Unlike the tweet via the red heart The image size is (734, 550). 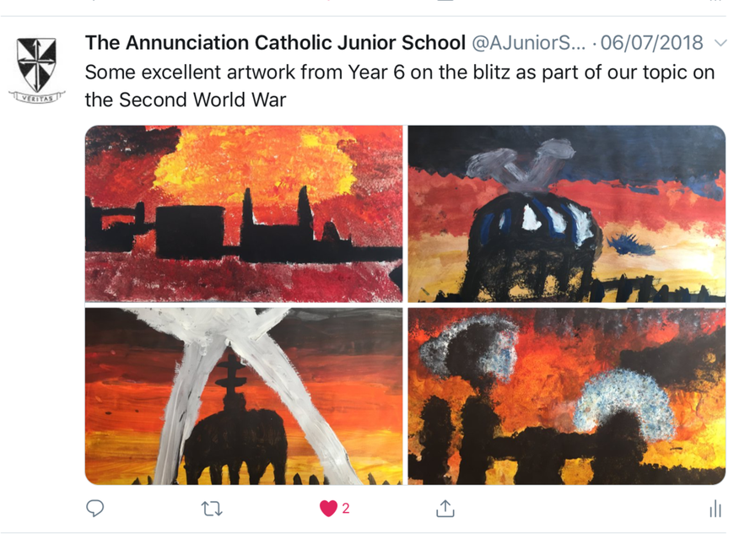coord(328,509)
